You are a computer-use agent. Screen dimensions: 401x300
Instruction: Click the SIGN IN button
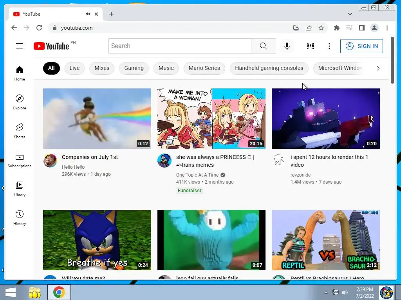click(x=361, y=46)
